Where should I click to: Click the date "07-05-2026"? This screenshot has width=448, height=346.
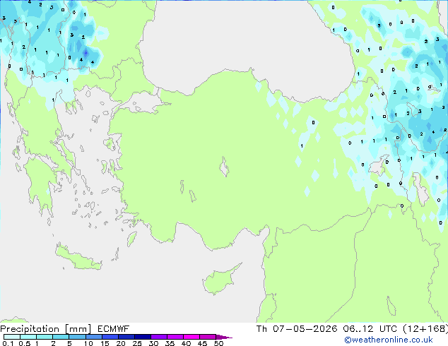305,329
